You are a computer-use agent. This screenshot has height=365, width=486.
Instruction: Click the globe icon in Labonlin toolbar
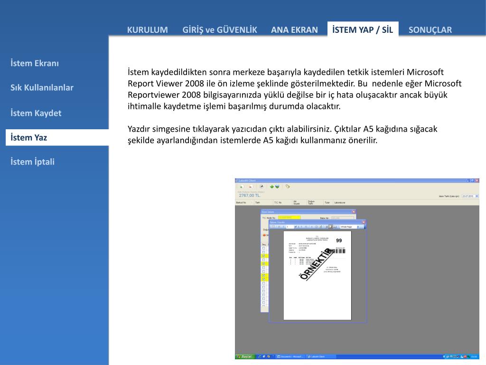(x=277, y=186)
